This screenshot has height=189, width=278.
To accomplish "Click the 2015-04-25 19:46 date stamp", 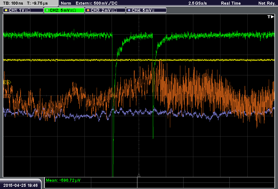I will coord(21,185).
